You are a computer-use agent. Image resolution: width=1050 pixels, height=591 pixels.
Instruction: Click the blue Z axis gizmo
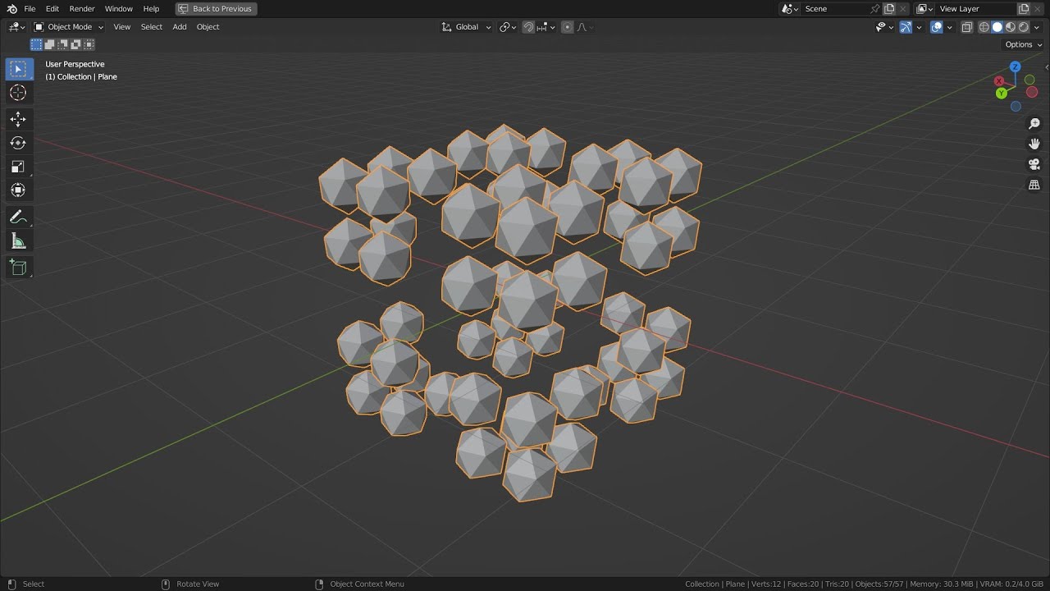coord(1016,66)
